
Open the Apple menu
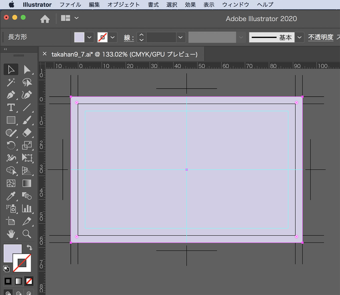pos(11,5)
